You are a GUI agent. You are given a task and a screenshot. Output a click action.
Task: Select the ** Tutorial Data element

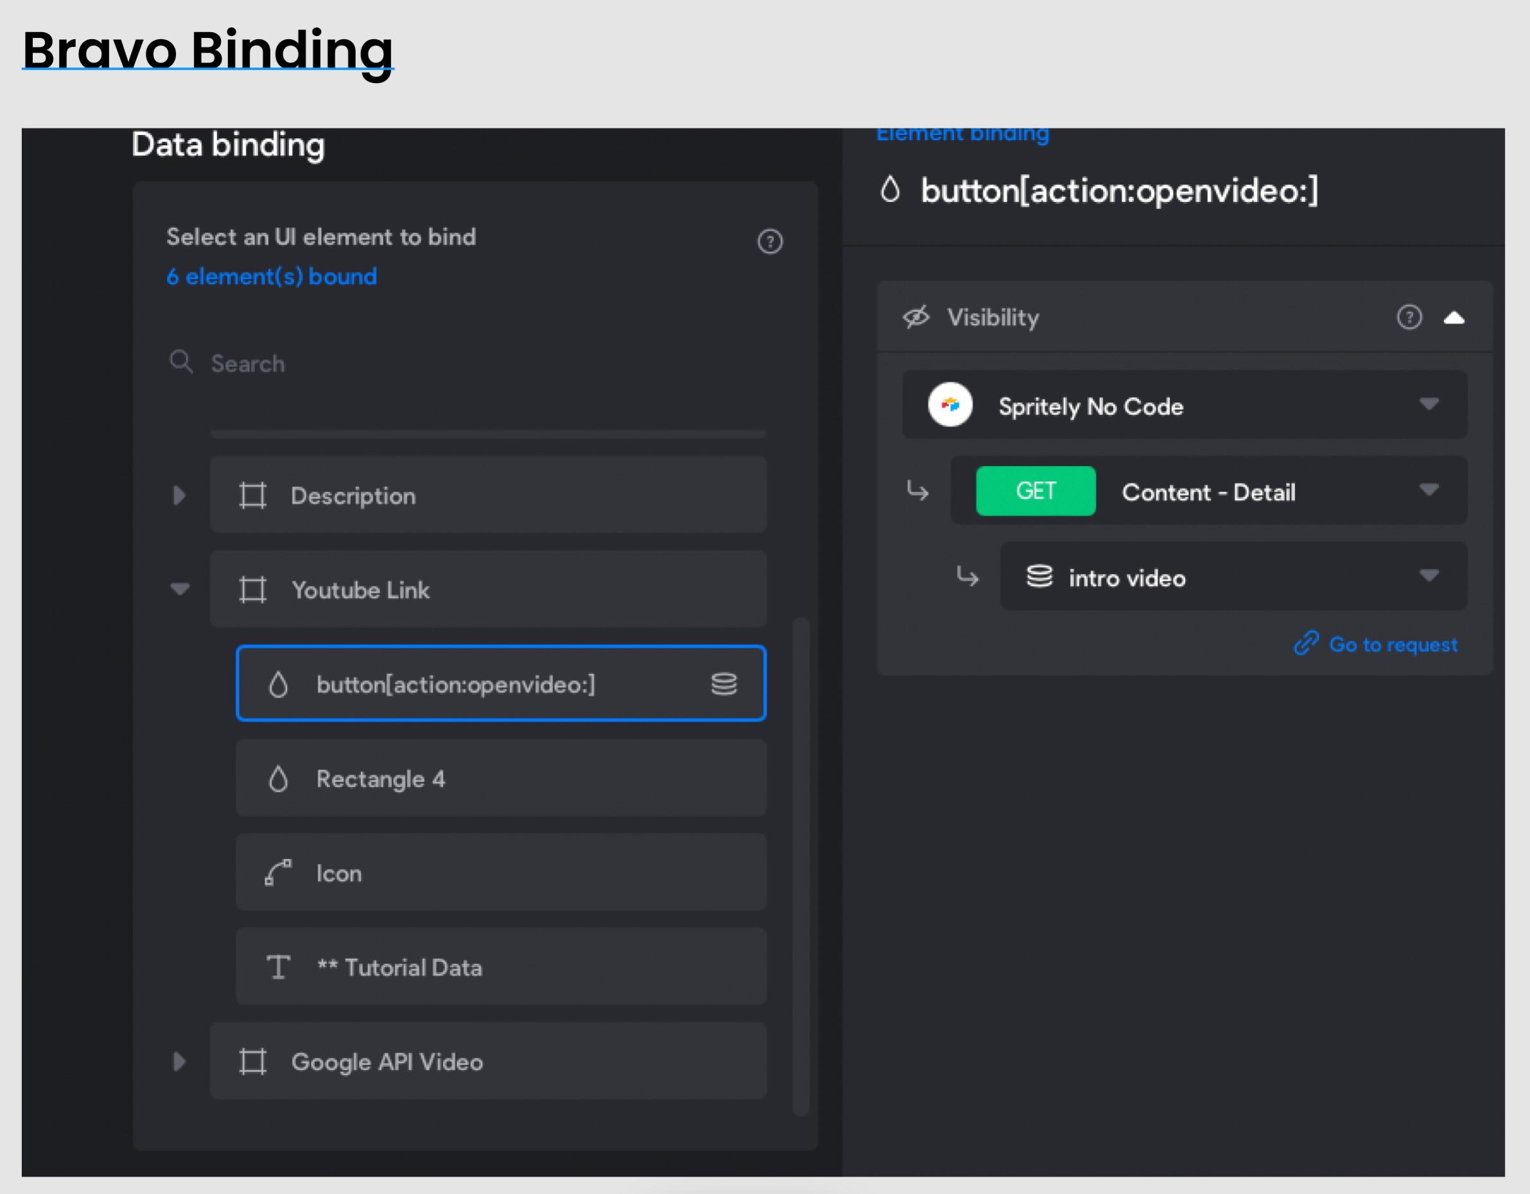[501, 967]
